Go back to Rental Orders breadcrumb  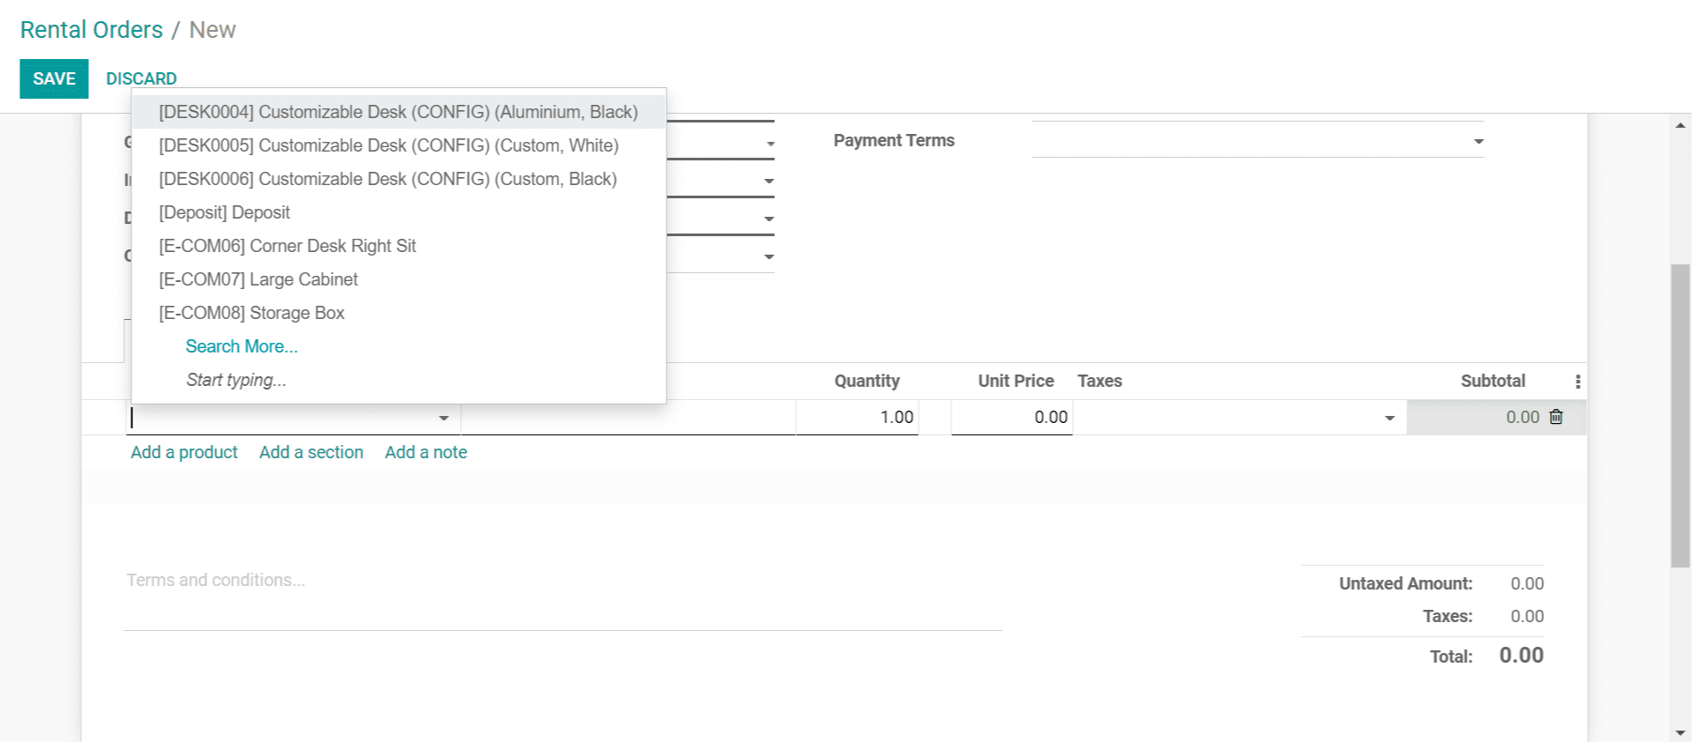[91, 30]
